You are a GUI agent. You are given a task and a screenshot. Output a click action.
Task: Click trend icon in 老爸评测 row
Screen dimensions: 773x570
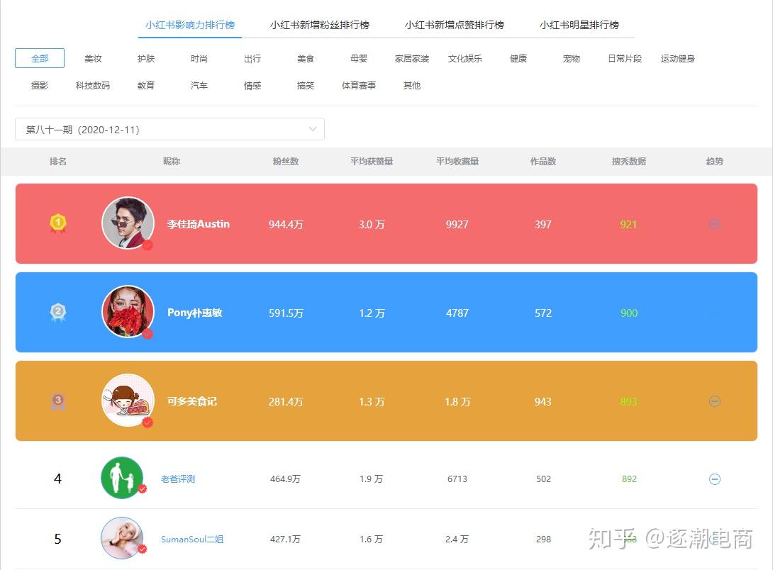click(715, 479)
